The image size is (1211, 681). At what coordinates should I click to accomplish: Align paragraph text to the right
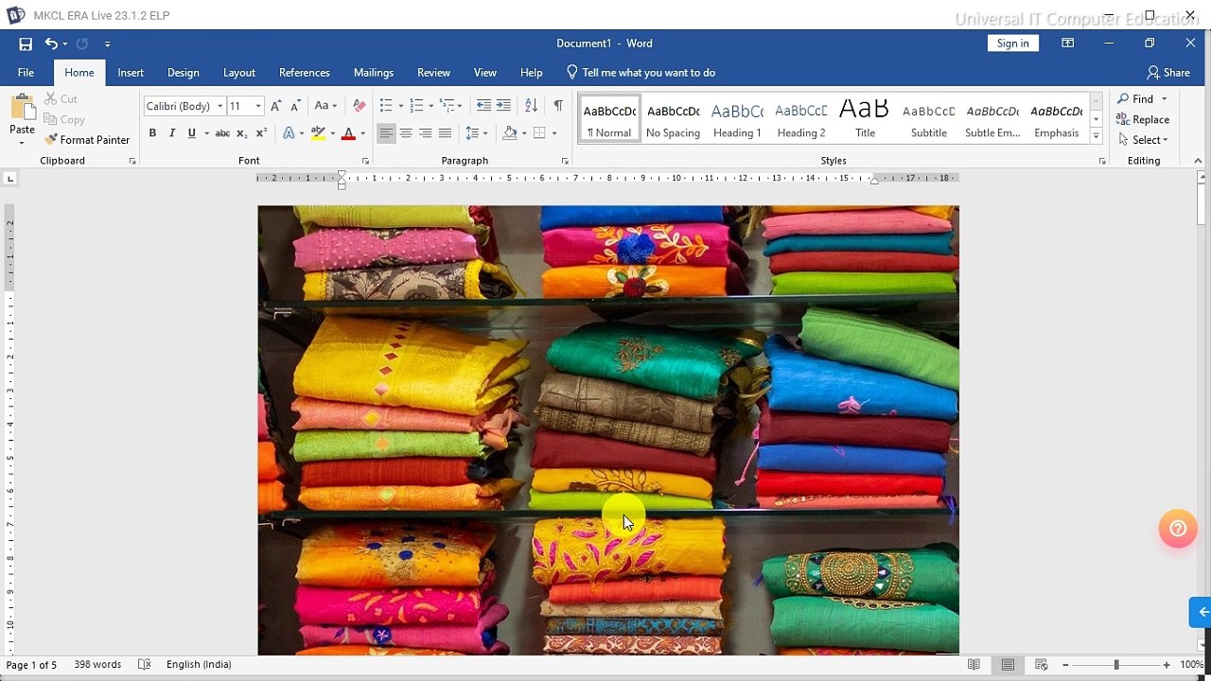click(x=426, y=133)
